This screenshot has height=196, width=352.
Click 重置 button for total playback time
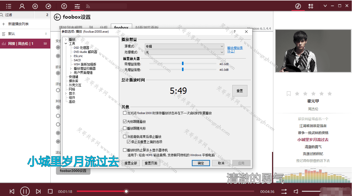point(240,91)
